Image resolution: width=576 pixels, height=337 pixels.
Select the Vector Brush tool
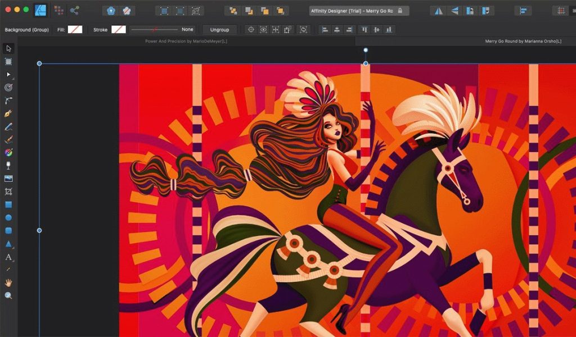click(8, 140)
